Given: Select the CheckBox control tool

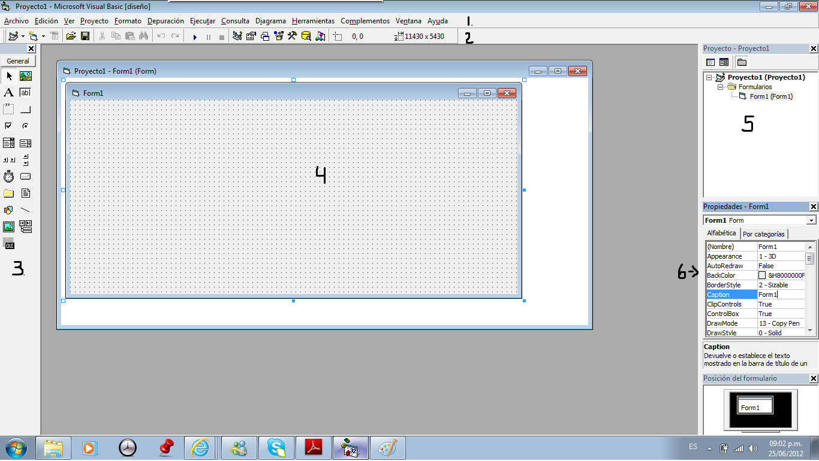Looking at the screenshot, I should click(x=9, y=126).
